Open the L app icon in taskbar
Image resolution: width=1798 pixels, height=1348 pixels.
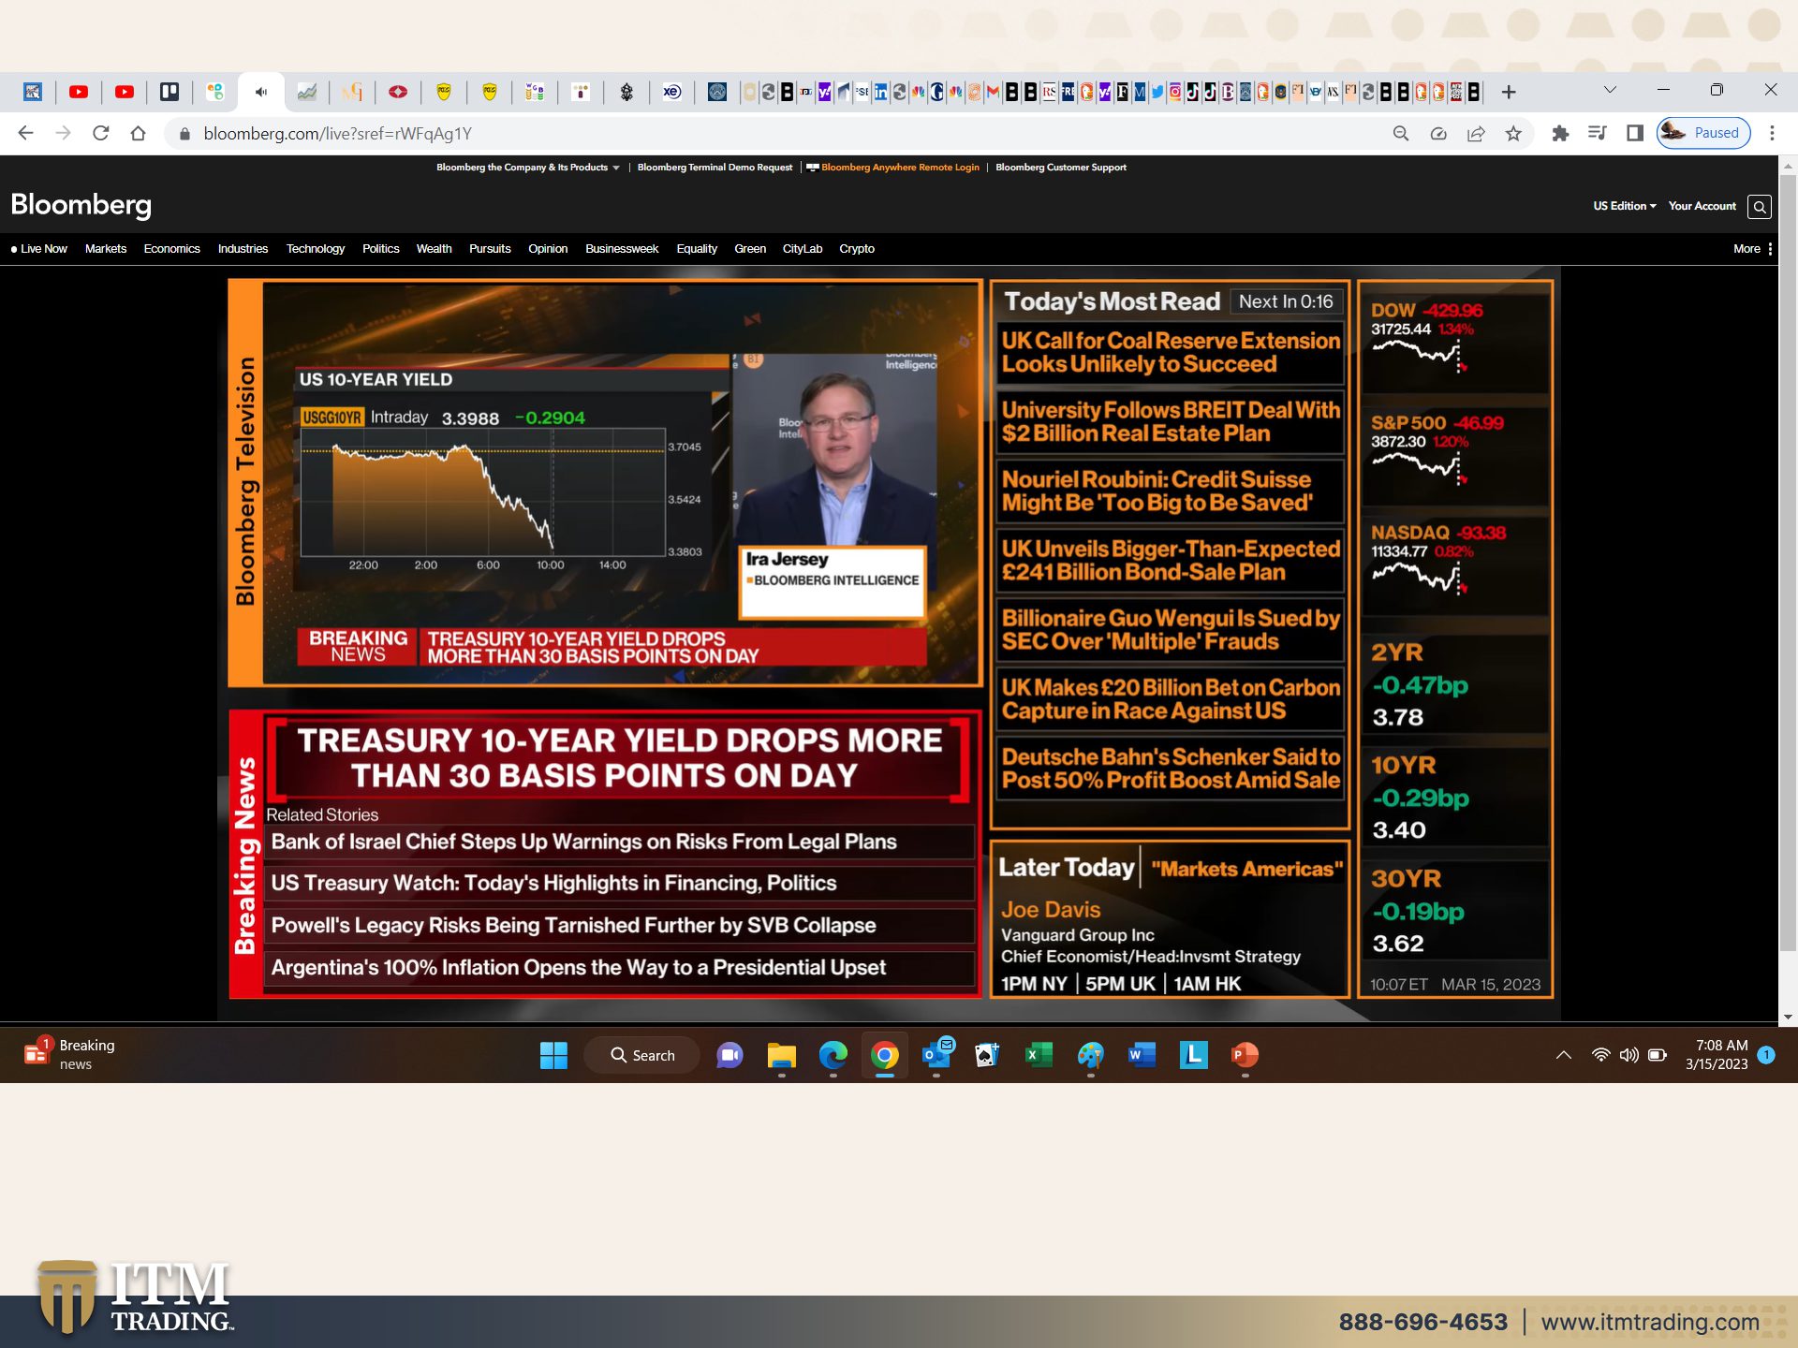1193,1055
